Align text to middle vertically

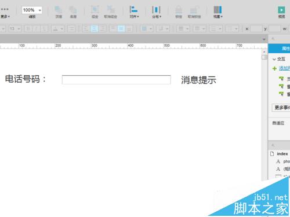[121, 29]
